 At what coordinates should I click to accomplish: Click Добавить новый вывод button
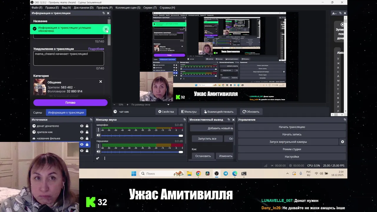(212, 128)
